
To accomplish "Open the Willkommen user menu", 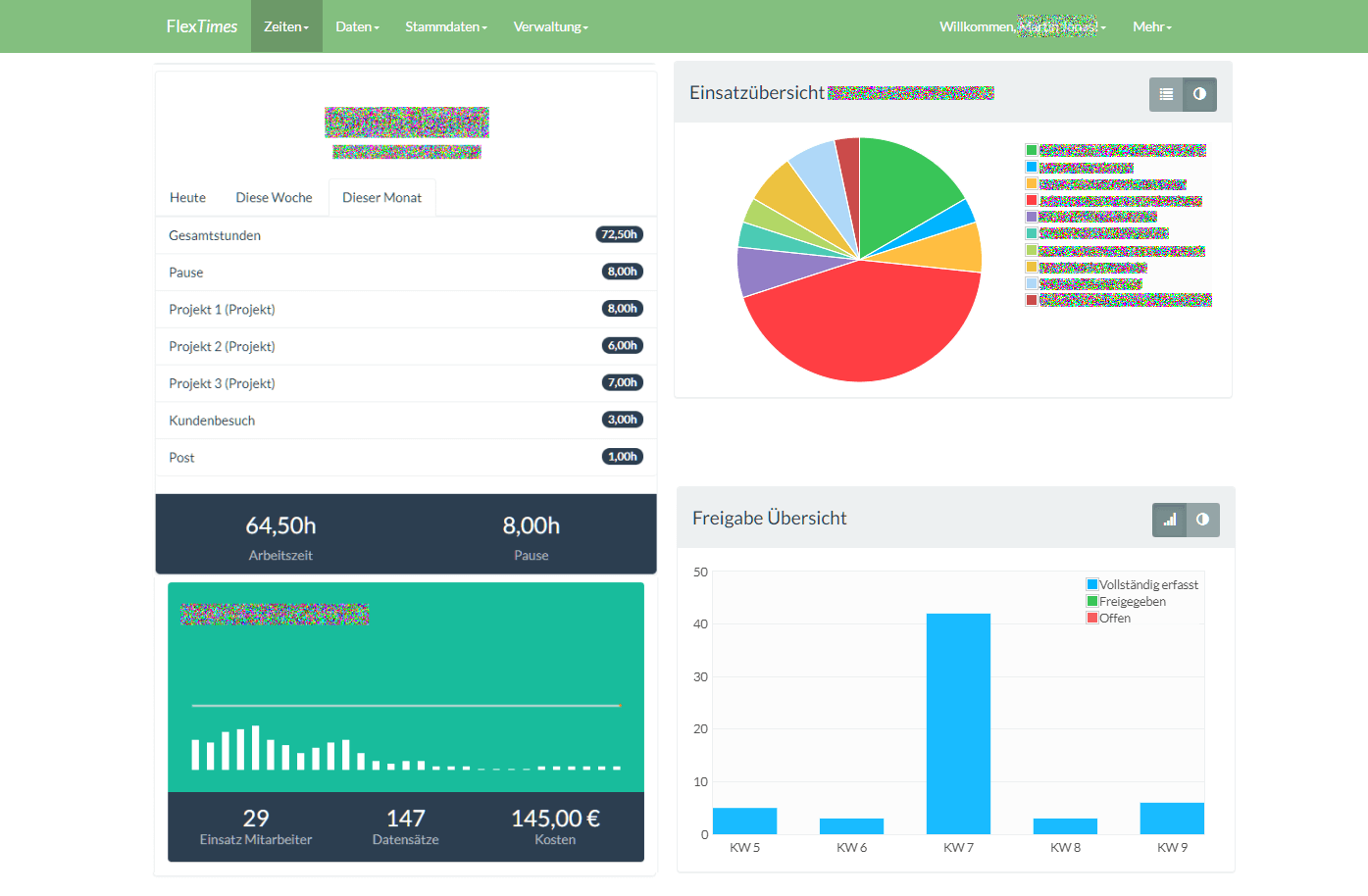I will pos(1022,26).
